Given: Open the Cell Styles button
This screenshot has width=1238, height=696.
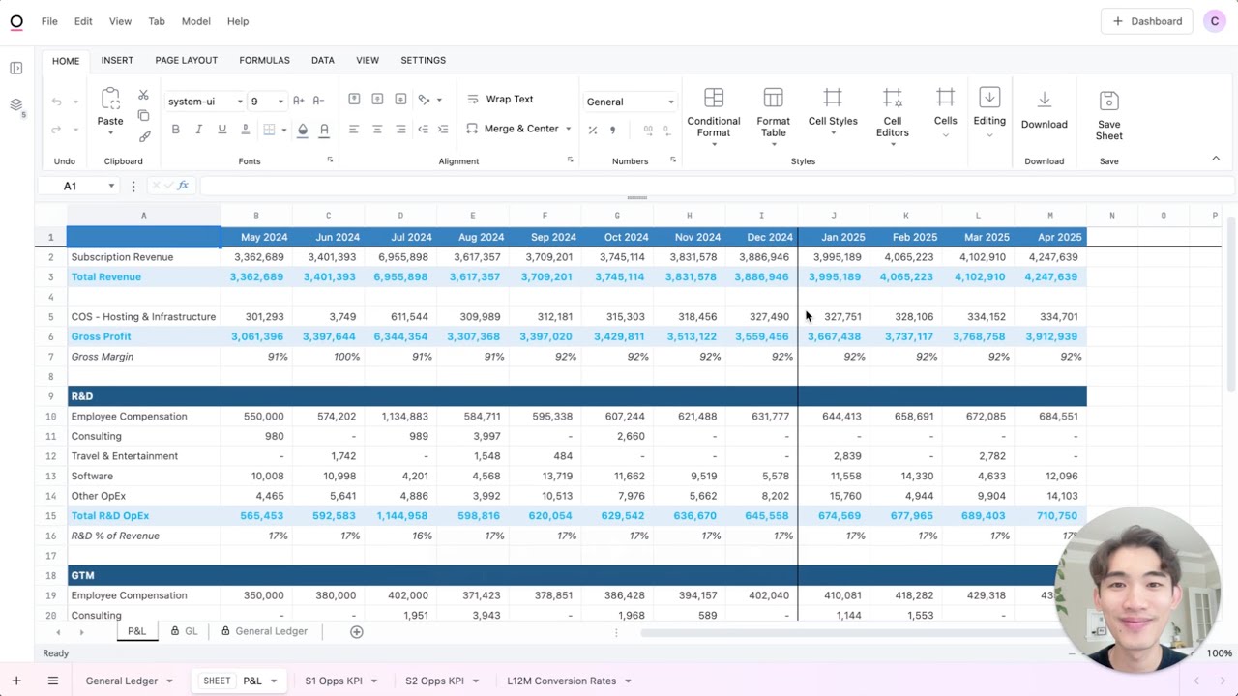Looking at the screenshot, I should 833,109.
